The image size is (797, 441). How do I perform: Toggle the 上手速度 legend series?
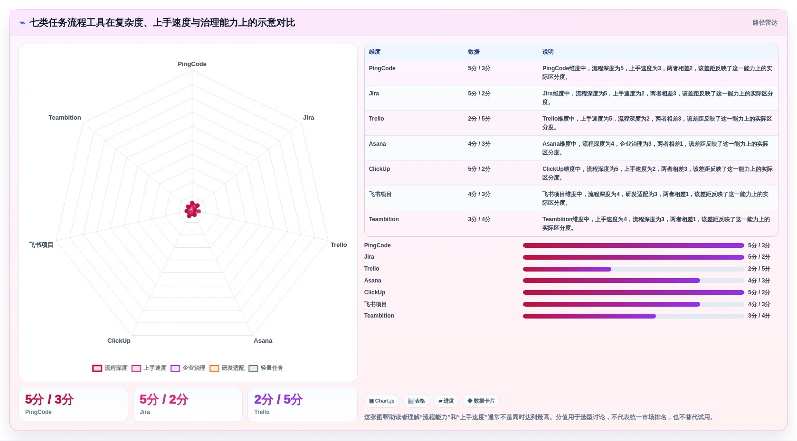pyautogui.click(x=149, y=368)
